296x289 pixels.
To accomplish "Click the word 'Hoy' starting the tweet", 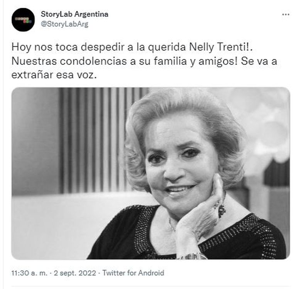I will [21, 47].
